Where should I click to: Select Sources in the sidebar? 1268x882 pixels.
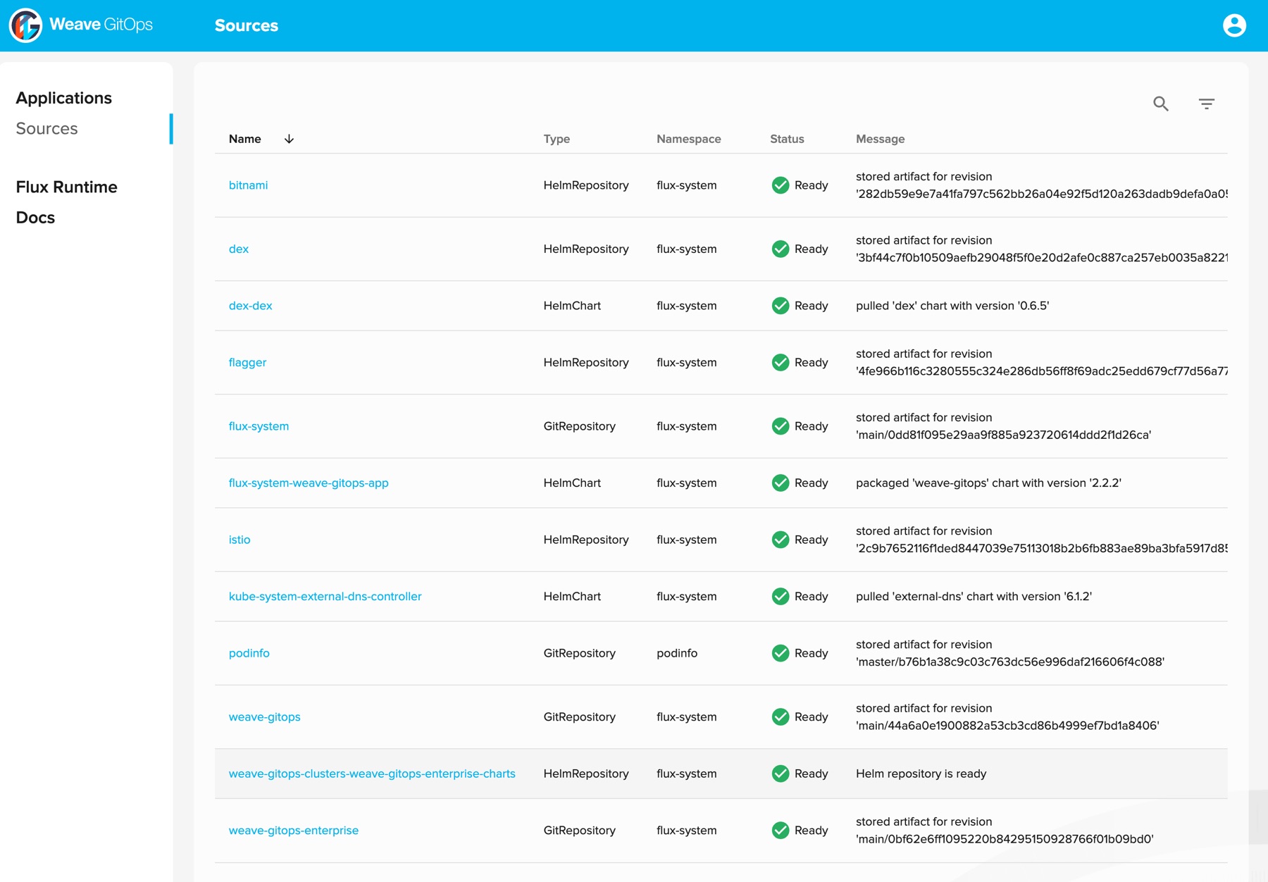tap(46, 128)
